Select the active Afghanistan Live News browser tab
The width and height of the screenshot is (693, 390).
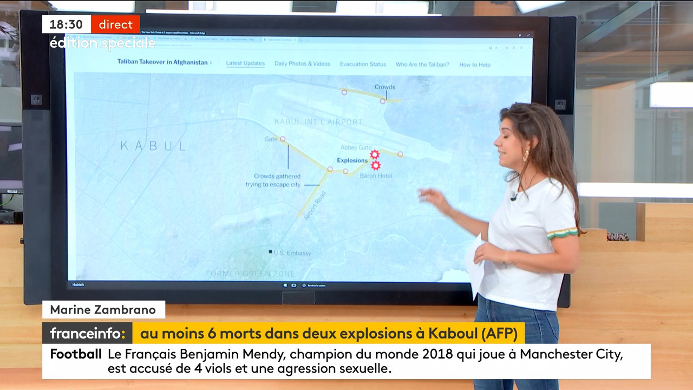280,40
